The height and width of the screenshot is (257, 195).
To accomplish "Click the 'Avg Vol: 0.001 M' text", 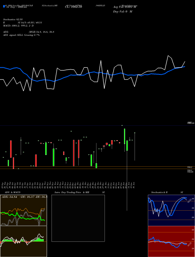I will point(125,7).
